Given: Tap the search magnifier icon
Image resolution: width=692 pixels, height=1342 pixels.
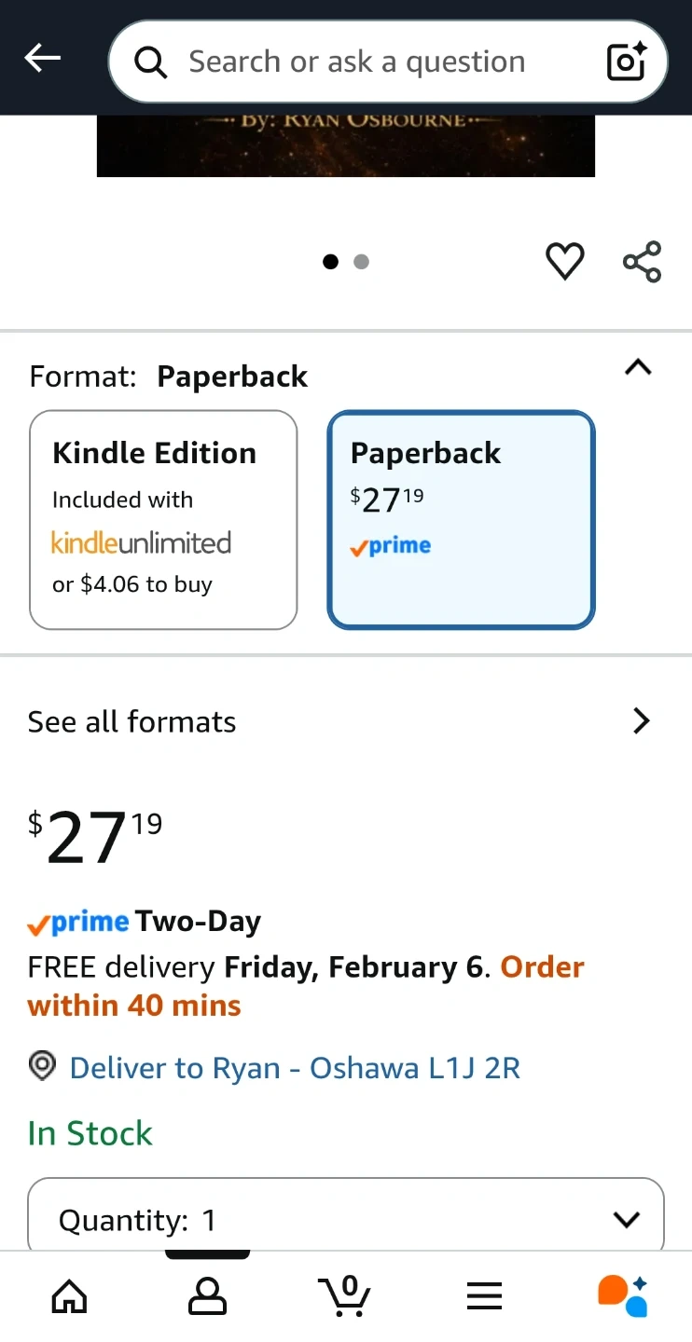Looking at the screenshot, I should click(151, 62).
